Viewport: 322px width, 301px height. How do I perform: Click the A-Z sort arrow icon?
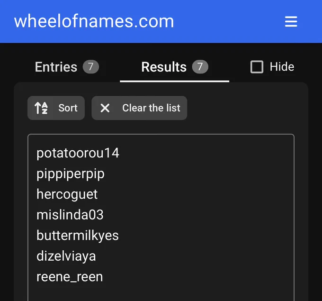41,108
